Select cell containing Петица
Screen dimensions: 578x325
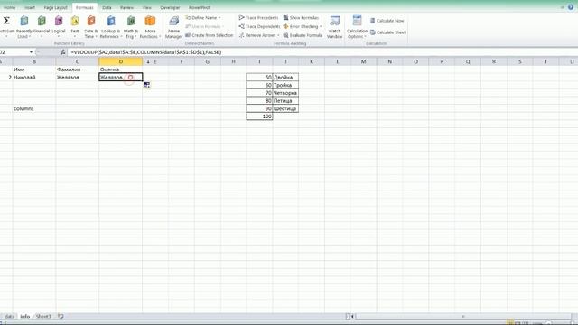[x=285, y=101]
